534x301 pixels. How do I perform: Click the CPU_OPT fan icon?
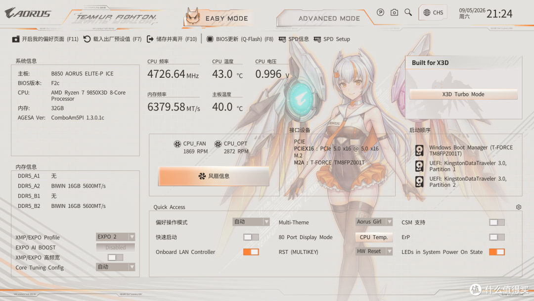click(x=218, y=144)
